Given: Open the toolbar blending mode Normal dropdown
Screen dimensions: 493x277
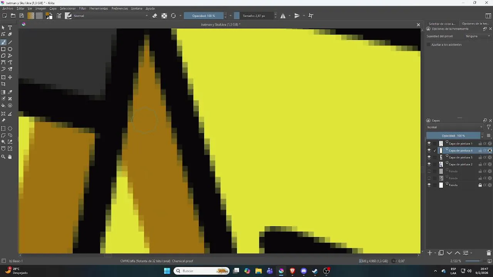Looking at the screenshot, I should coord(111,16).
